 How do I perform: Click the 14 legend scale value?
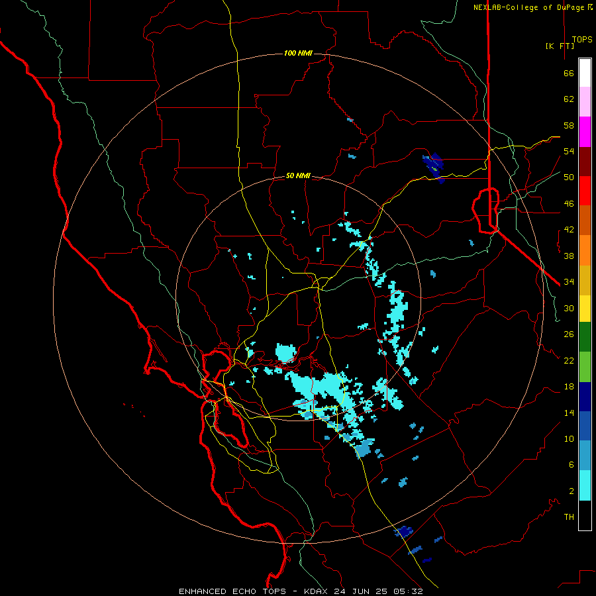[x=569, y=413]
